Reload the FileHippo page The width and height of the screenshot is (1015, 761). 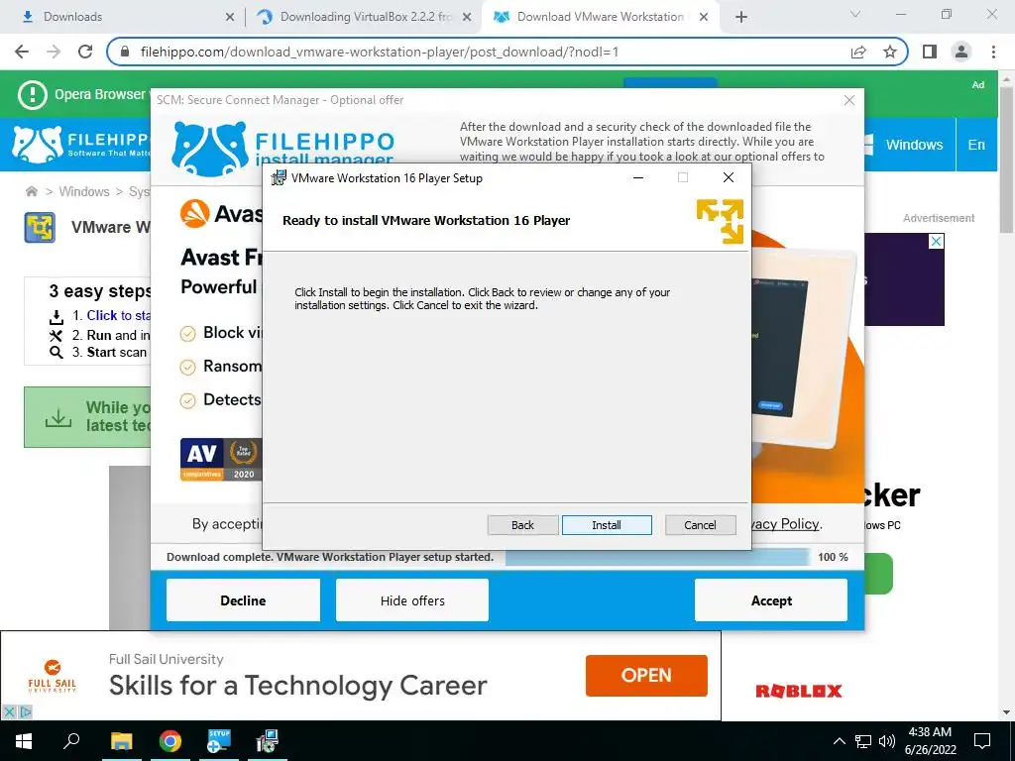(x=85, y=52)
